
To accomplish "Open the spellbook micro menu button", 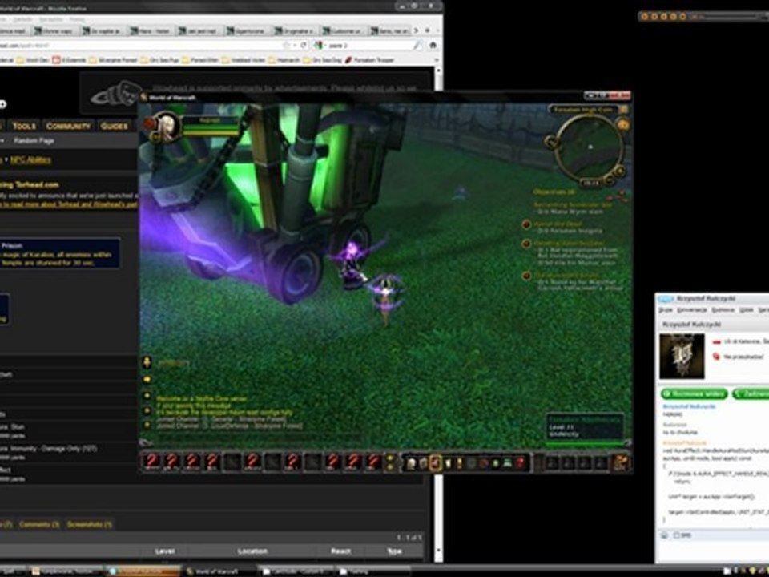I will (423, 462).
